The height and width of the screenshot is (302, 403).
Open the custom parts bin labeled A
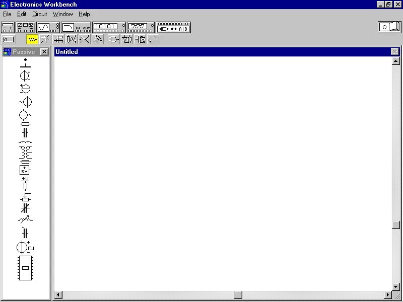9,40
